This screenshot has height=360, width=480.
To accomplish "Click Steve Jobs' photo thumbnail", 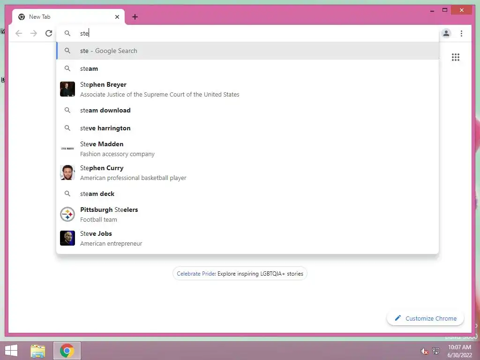I will (x=67, y=238).
